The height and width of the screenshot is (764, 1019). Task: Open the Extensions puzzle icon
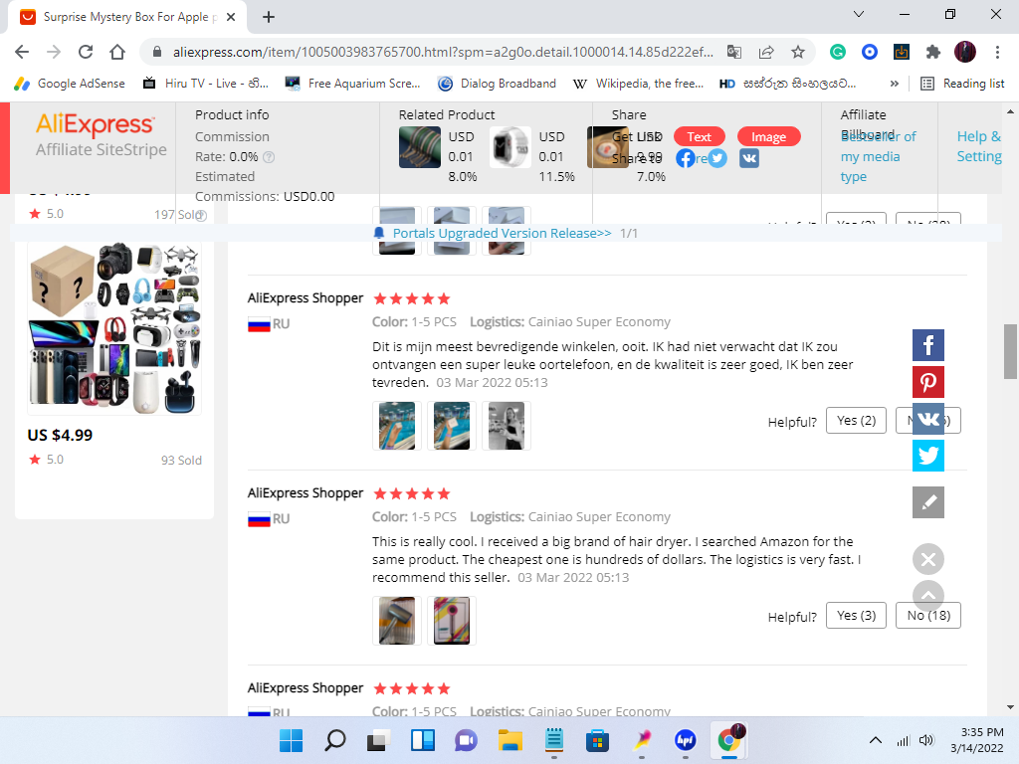[933, 52]
